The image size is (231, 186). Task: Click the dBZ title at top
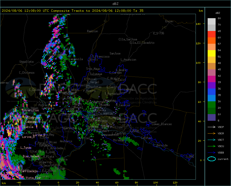coord(115,4)
